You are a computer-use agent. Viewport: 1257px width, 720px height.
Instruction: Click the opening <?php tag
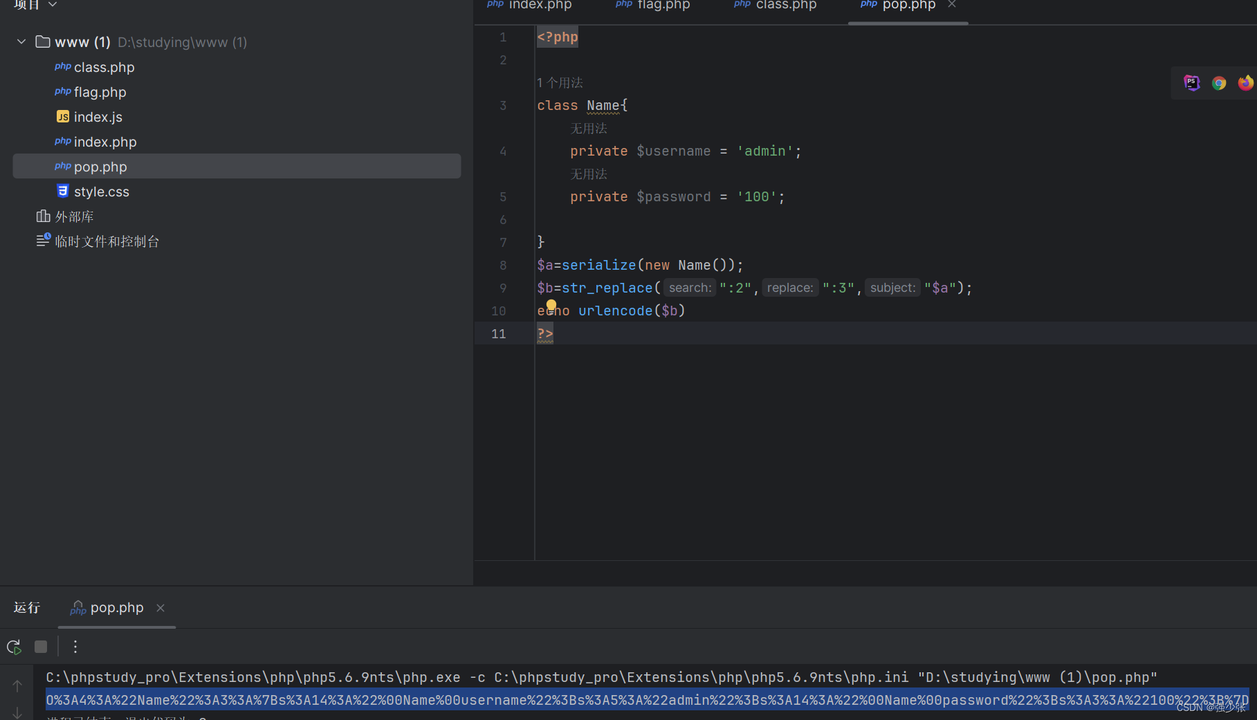pos(558,37)
